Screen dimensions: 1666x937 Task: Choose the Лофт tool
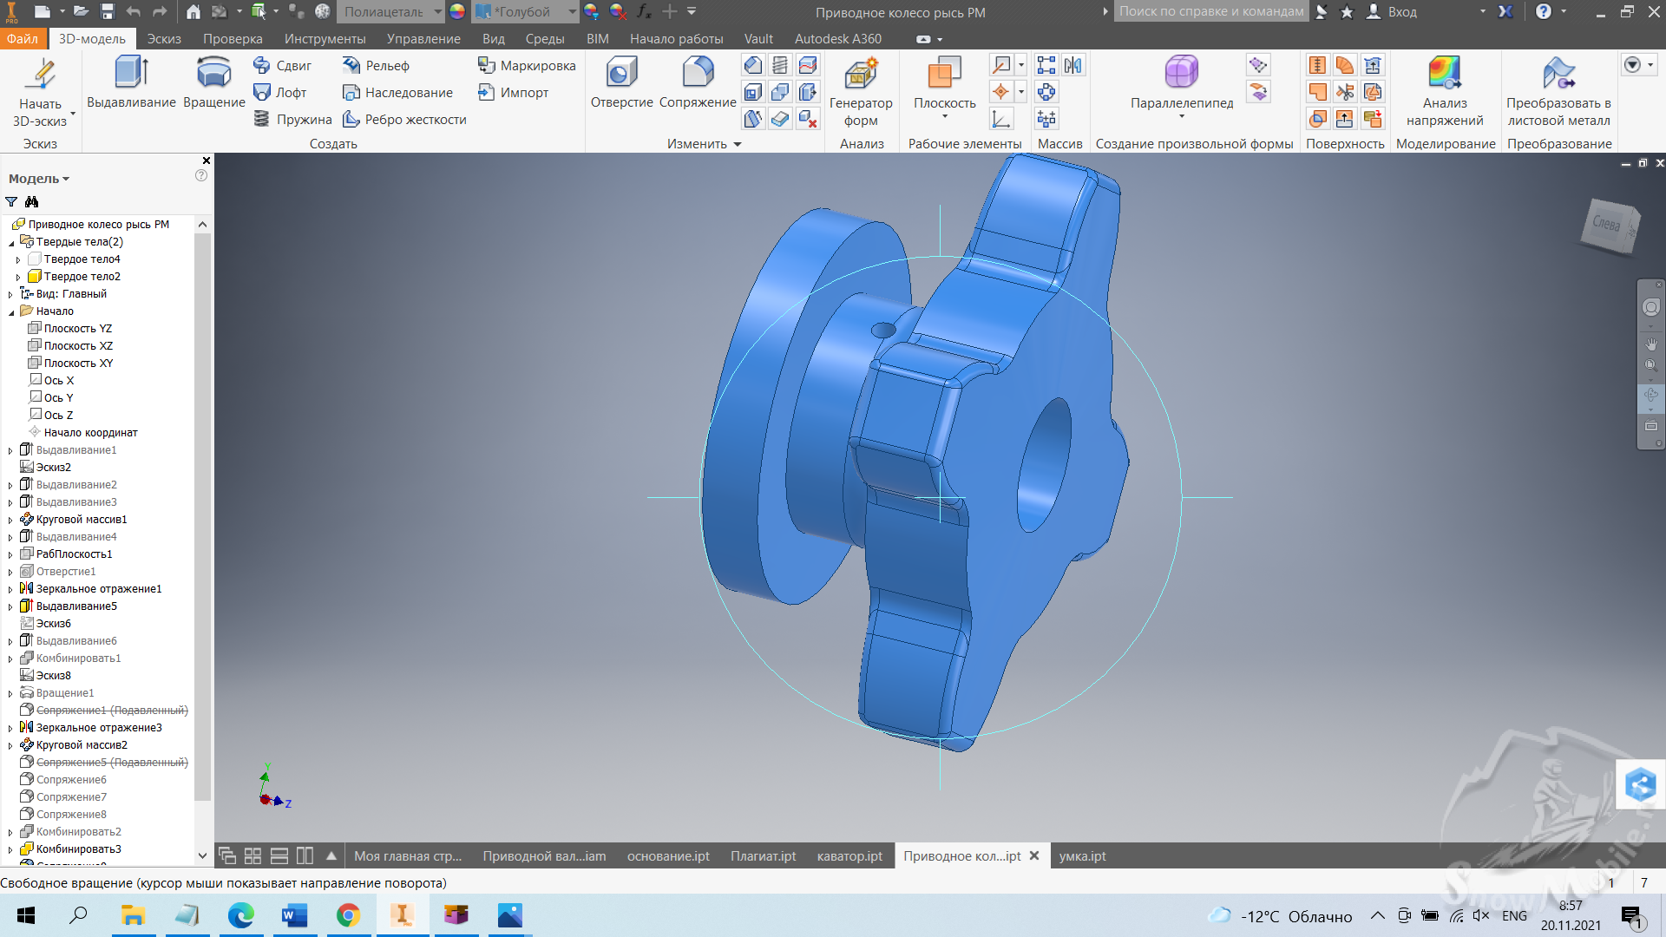pyautogui.click(x=279, y=92)
